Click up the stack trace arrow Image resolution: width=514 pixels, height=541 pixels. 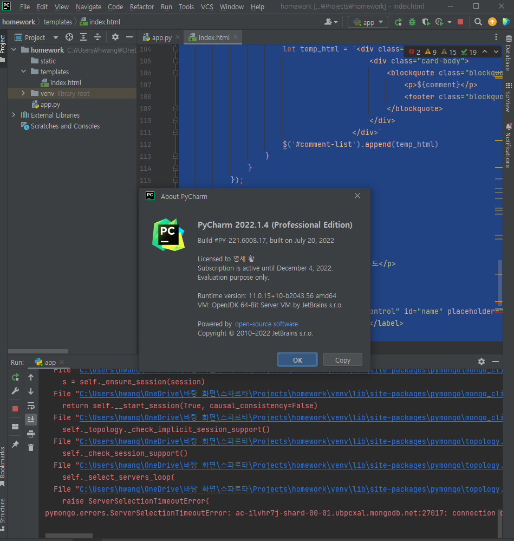click(x=31, y=377)
